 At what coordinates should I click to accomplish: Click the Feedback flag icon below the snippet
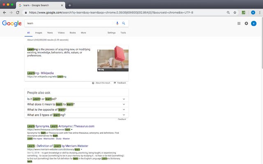point(115,83)
